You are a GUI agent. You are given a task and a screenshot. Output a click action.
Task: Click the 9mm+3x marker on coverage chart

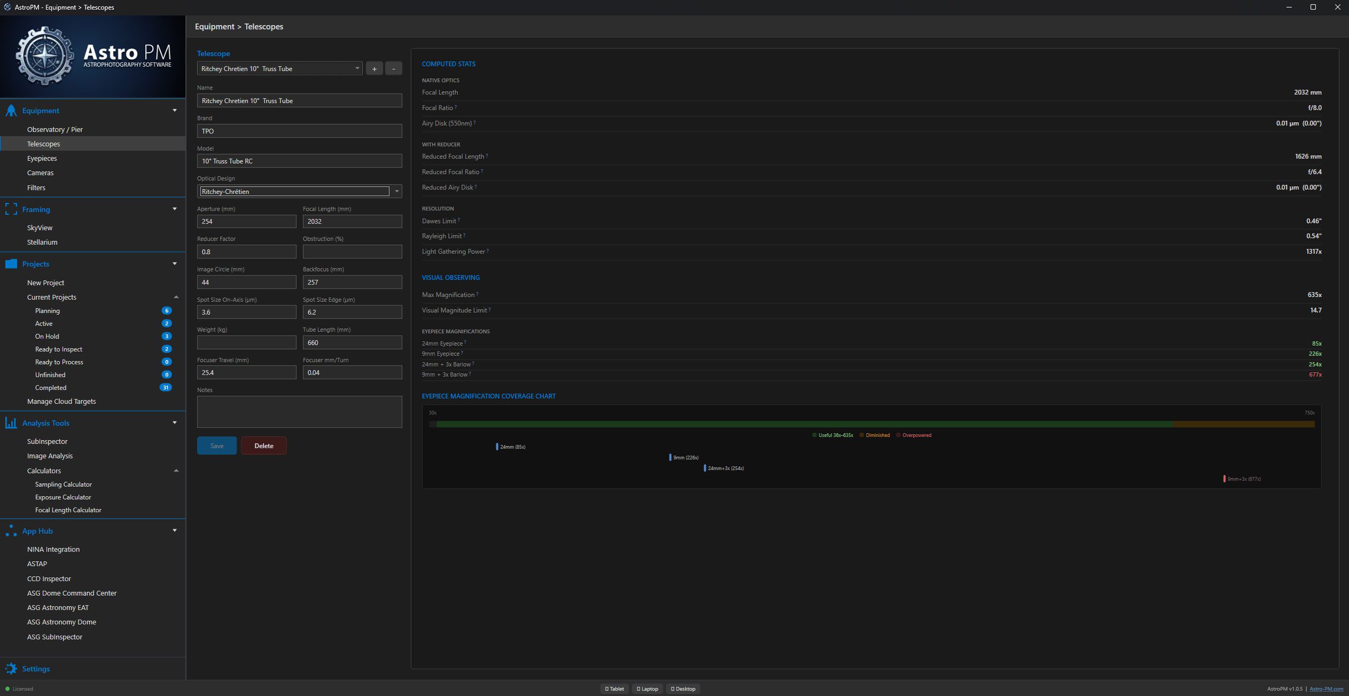(1224, 479)
